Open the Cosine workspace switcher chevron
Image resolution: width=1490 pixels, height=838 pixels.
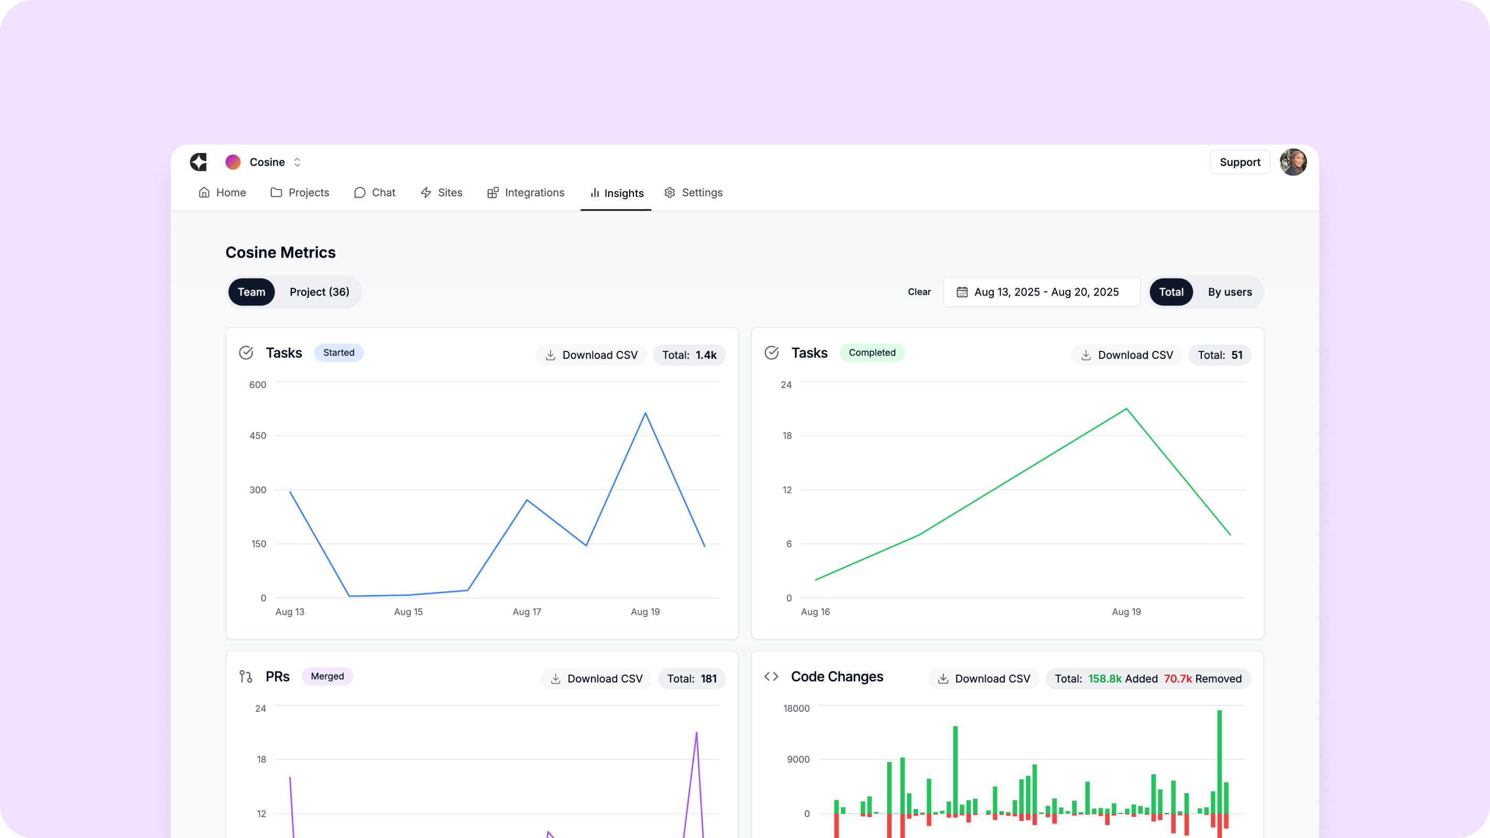(297, 162)
